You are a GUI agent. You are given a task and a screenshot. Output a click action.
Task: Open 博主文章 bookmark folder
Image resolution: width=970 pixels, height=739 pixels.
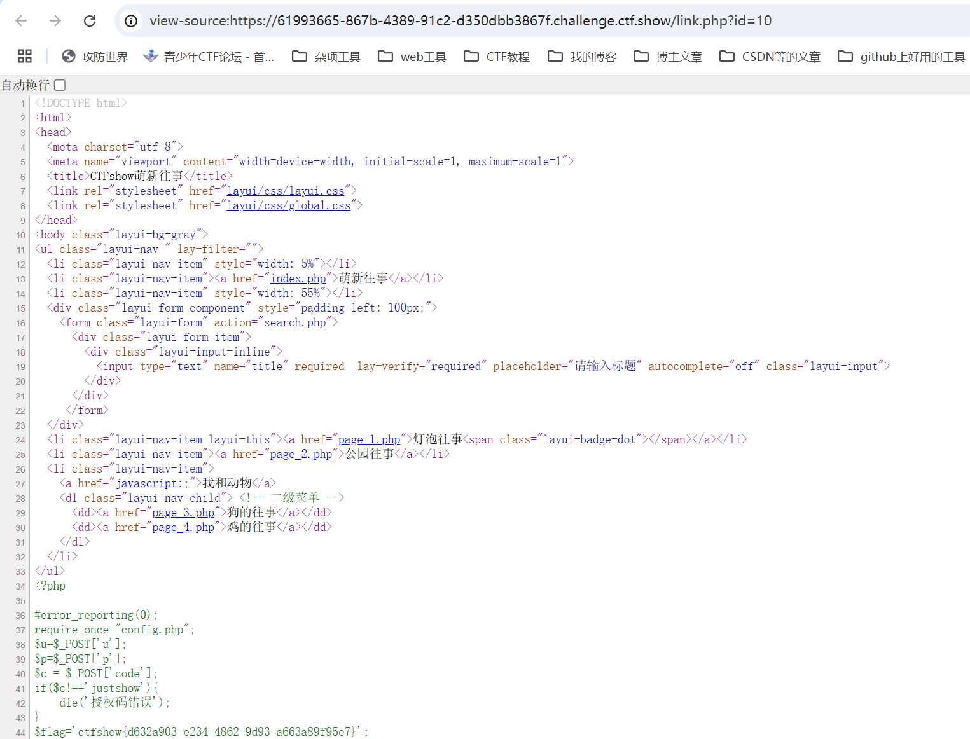(668, 57)
